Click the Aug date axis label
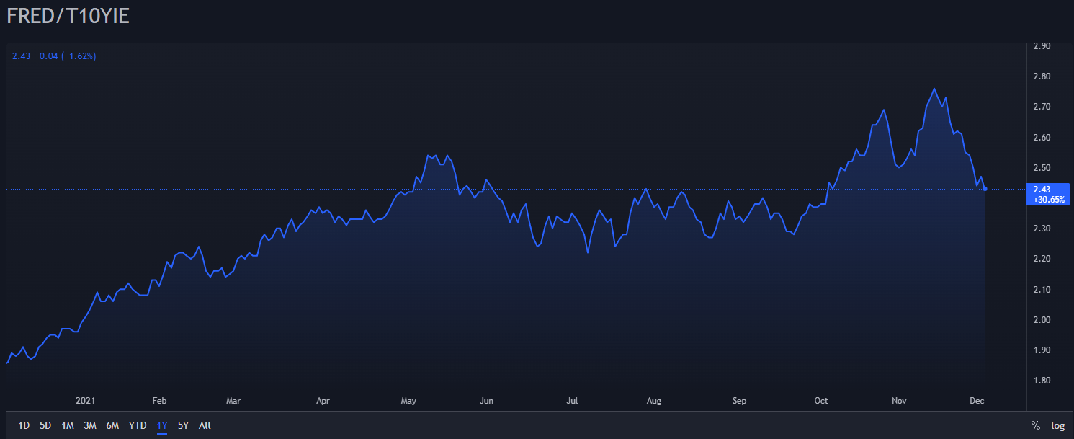 pos(653,400)
